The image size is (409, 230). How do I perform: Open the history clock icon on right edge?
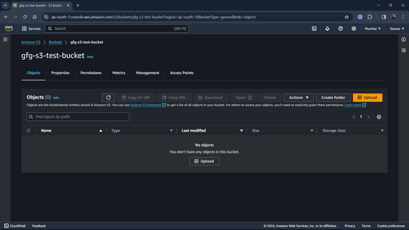tap(404, 51)
